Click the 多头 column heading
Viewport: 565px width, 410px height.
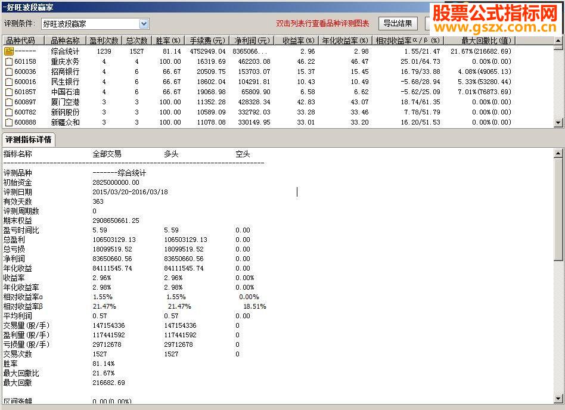click(171, 154)
